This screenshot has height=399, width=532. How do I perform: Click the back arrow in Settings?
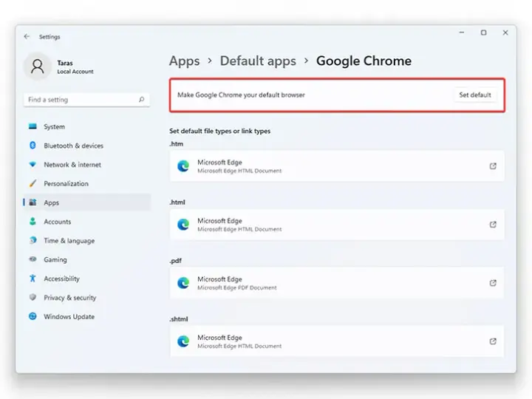(27, 36)
